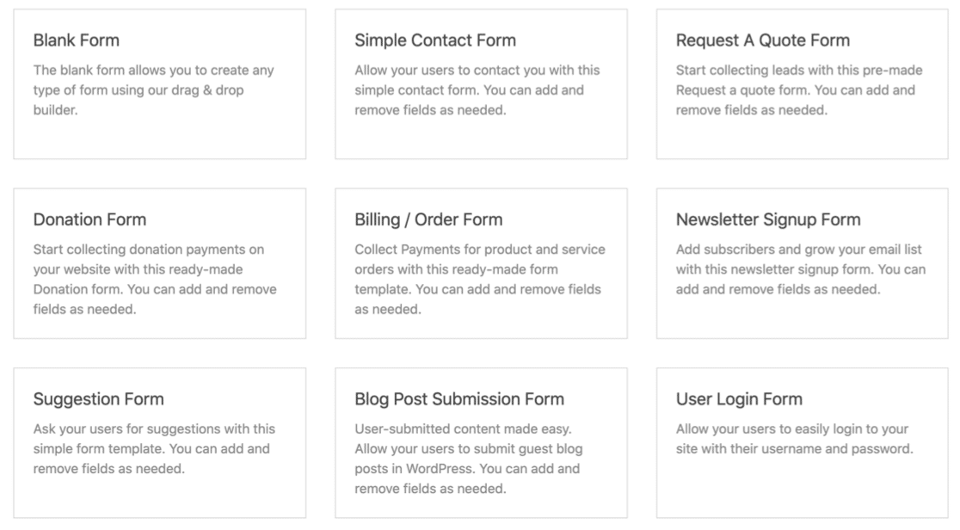Viewport: 960px width, 530px height.
Task: Select the Billing / Order Form title
Action: pos(428,219)
